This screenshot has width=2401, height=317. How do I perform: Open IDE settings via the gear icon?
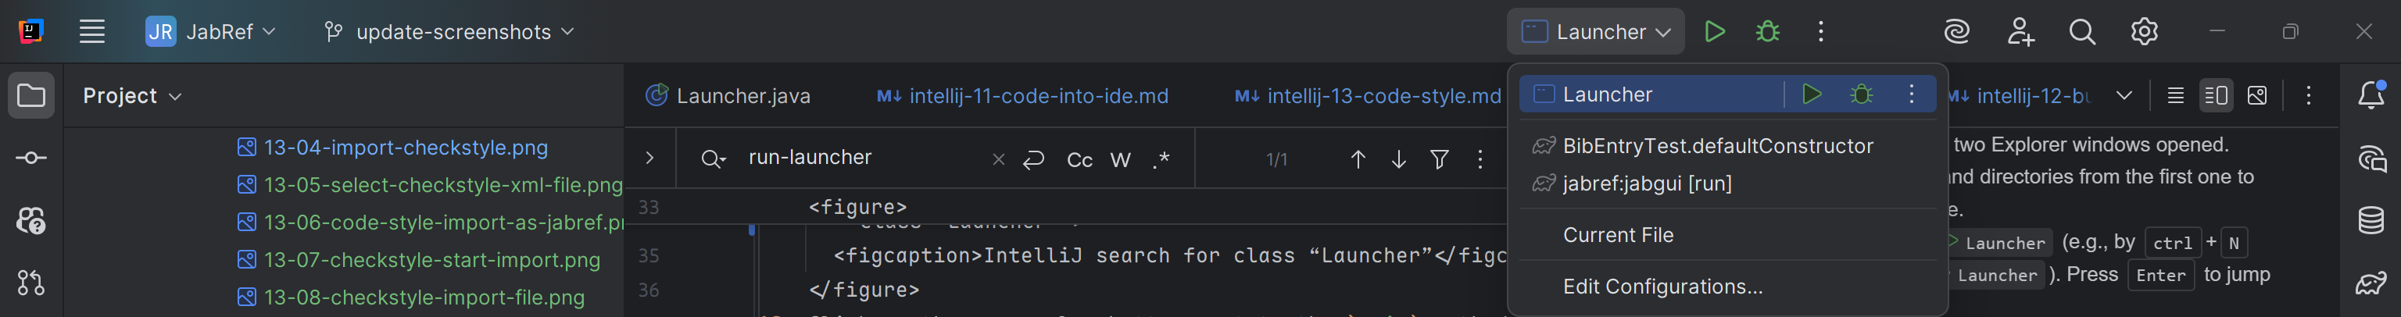[x=2144, y=32]
